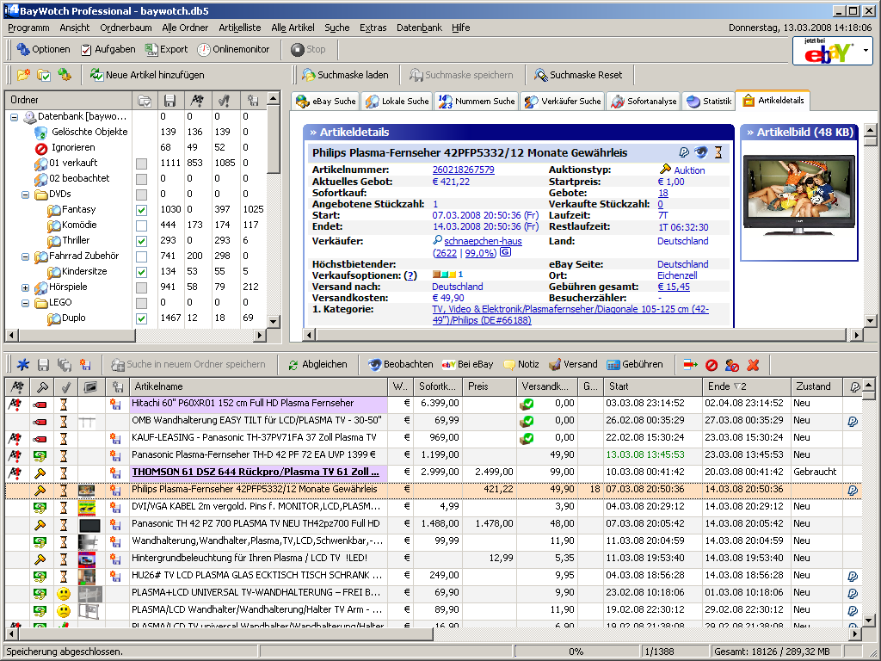
Task: Collapse the Datenbank tree root
Action: (14, 117)
